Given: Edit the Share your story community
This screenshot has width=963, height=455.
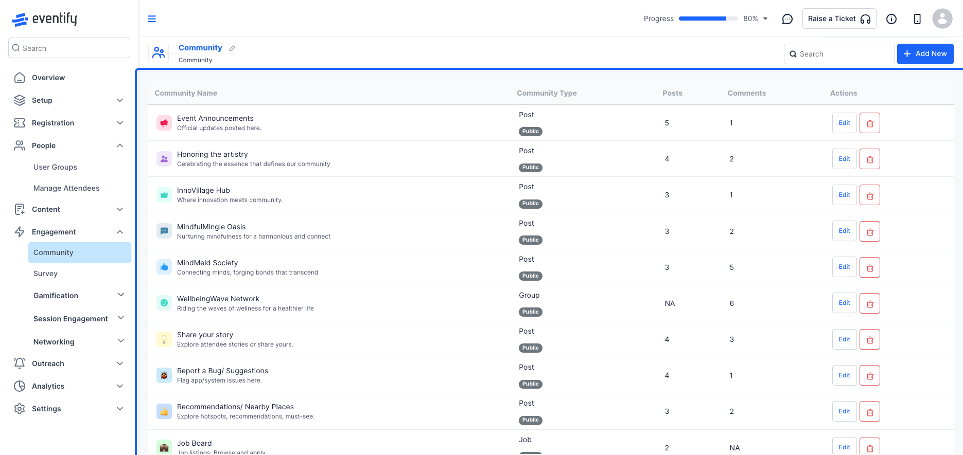Looking at the screenshot, I should pos(844,339).
